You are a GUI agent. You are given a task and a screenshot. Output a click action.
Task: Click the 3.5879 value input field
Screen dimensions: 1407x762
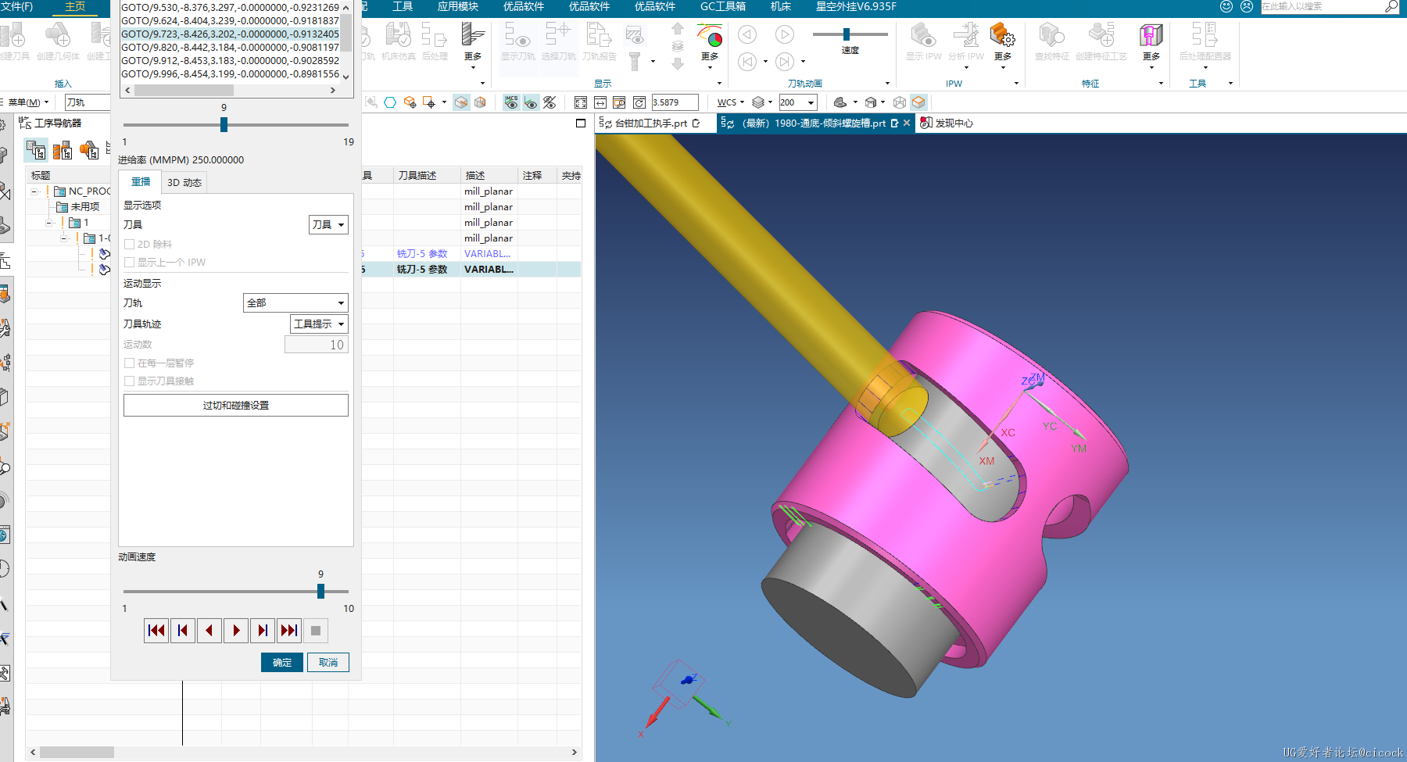[x=675, y=102]
